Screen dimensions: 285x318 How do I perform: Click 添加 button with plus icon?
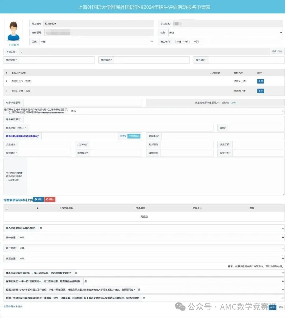[x=39, y=199]
